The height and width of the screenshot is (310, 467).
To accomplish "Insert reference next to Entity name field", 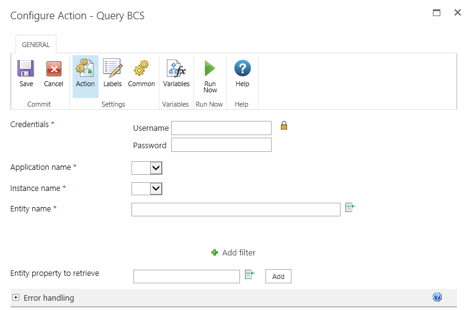I will [x=350, y=208].
